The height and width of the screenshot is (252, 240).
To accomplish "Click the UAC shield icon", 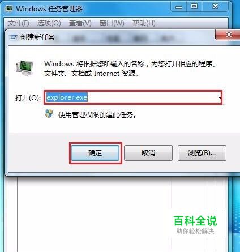I will coord(49,113).
